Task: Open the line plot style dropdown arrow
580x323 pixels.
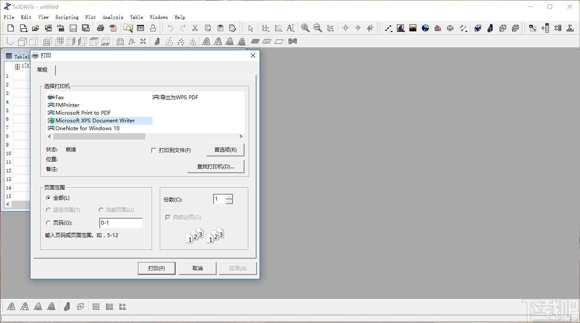Action: pyautogui.click(x=392, y=31)
